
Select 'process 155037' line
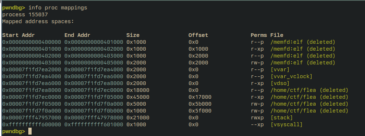tap(25, 14)
